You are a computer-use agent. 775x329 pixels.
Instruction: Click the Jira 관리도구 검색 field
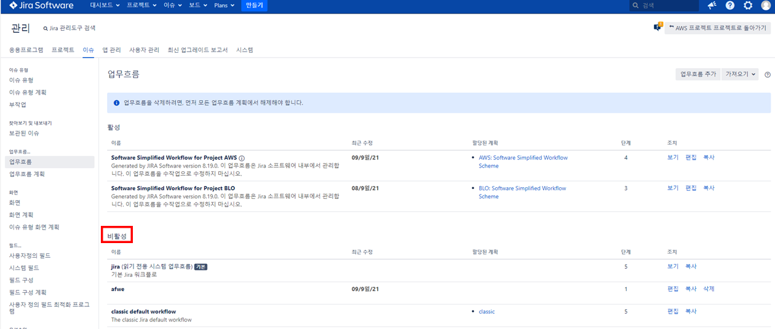[x=70, y=28]
